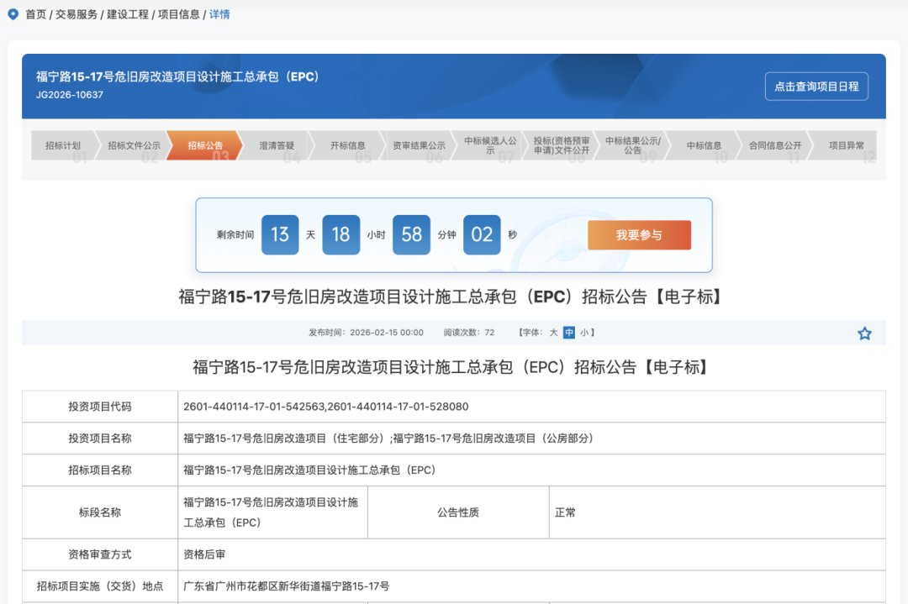Switch to 招标文件公示 step tab
The image size is (908, 604).
click(x=134, y=145)
